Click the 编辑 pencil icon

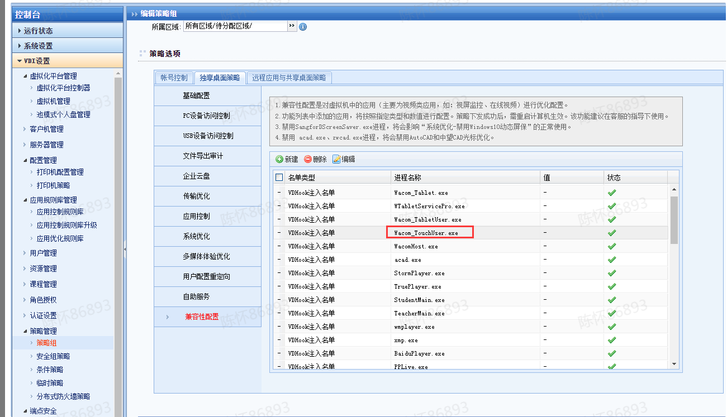336,159
